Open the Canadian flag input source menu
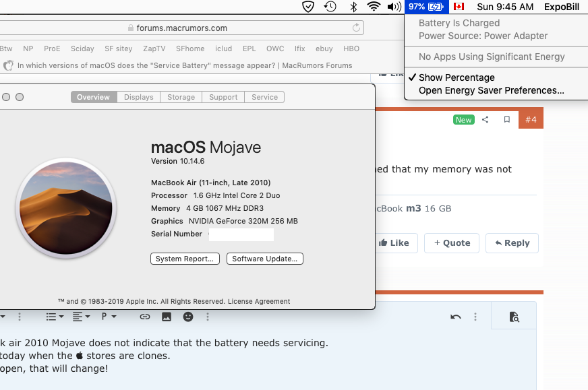The height and width of the screenshot is (390, 588). coord(459,6)
